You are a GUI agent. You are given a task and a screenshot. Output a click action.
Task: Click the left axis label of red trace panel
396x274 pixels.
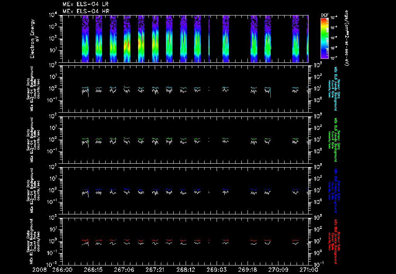coord(33,241)
